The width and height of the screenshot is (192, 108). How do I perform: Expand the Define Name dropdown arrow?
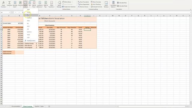coord(72,2)
